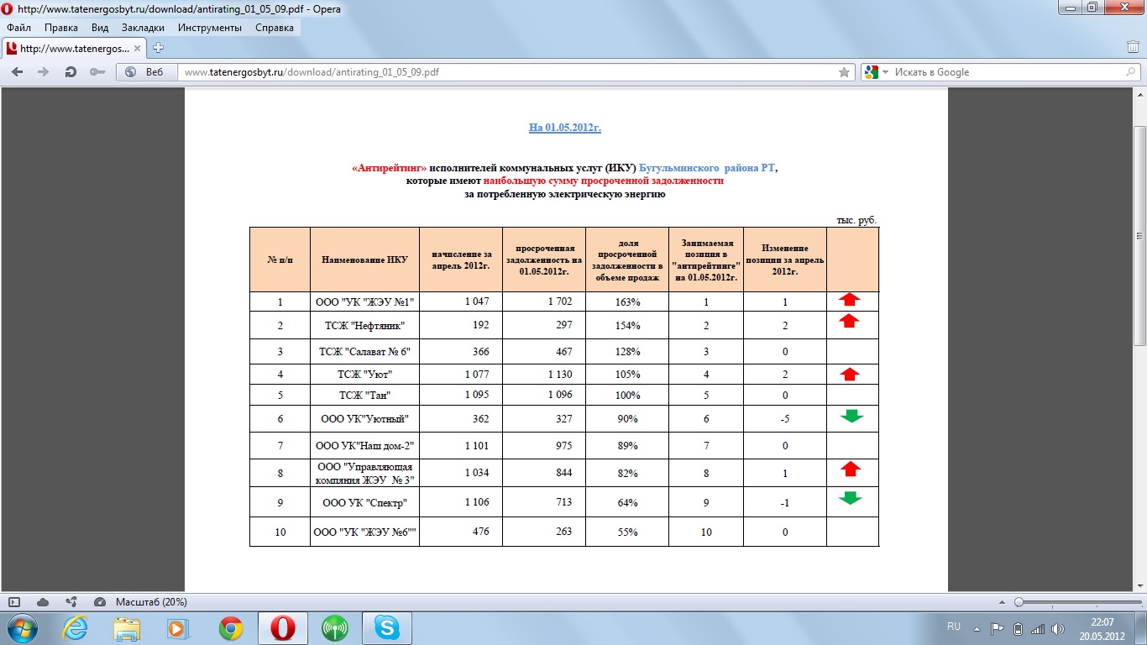Open network signal tray icon
Viewport: 1147px width, 645px height.
coord(1038,628)
